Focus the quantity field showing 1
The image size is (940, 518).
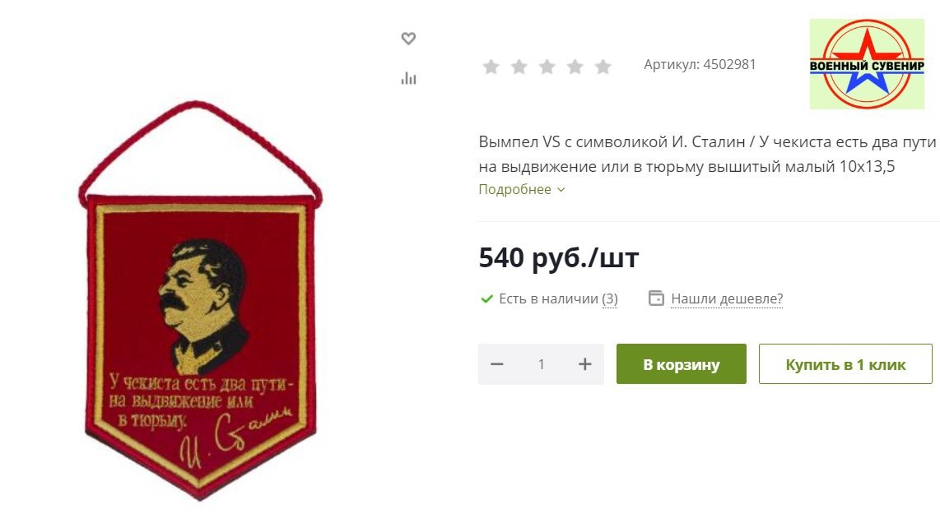click(x=542, y=364)
